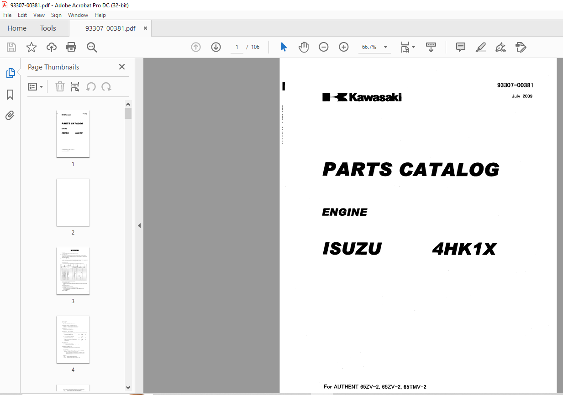The width and height of the screenshot is (563, 395).
Task: Click the ENGINE text on the page
Action: 345,212
